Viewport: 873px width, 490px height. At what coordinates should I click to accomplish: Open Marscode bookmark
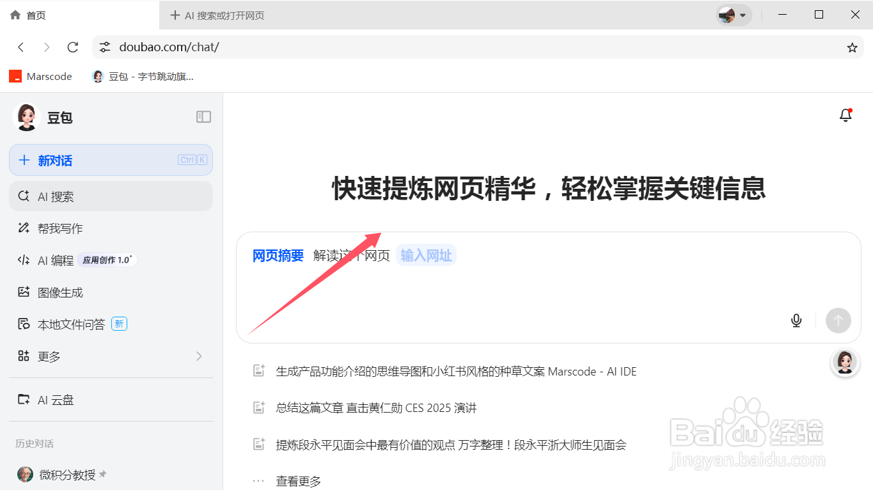pyautogui.click(x=40, y=76)
